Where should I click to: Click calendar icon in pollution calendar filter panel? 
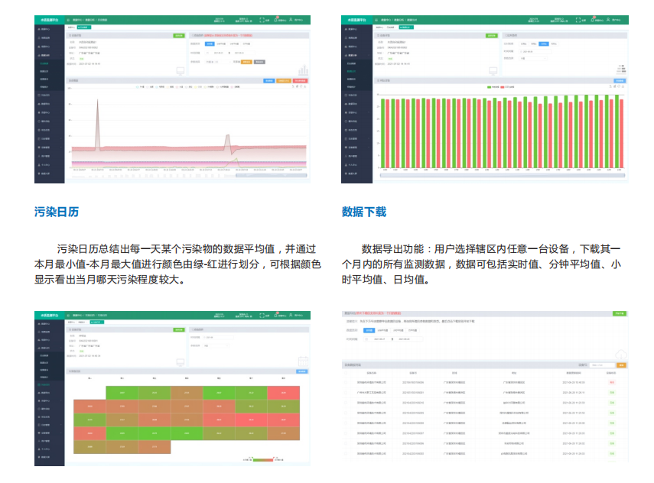[x=302, y=362]
